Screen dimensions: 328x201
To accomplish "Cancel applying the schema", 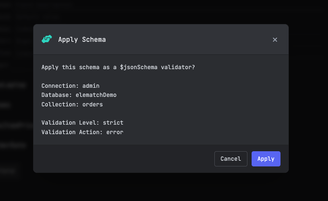I will tap(231, 159).
